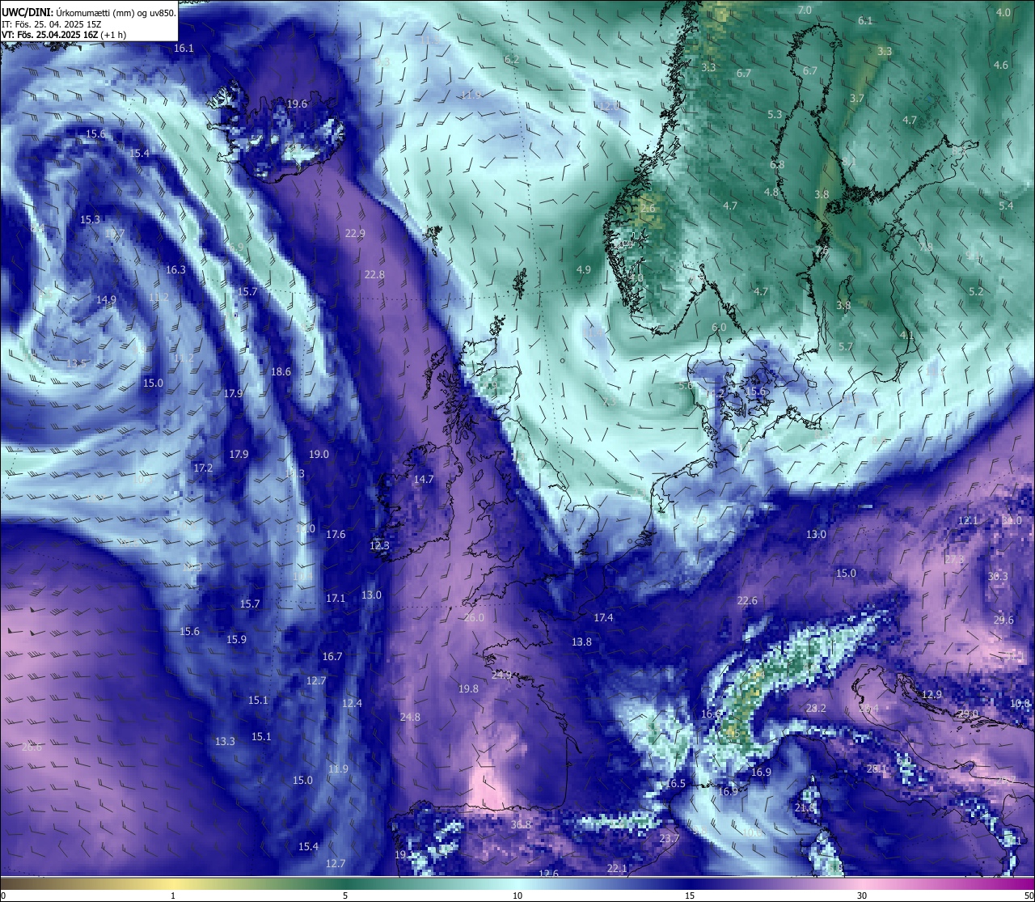Click the color scale label 5

(x=345, y=896)
